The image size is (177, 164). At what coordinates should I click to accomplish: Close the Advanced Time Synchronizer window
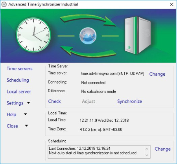171,4
